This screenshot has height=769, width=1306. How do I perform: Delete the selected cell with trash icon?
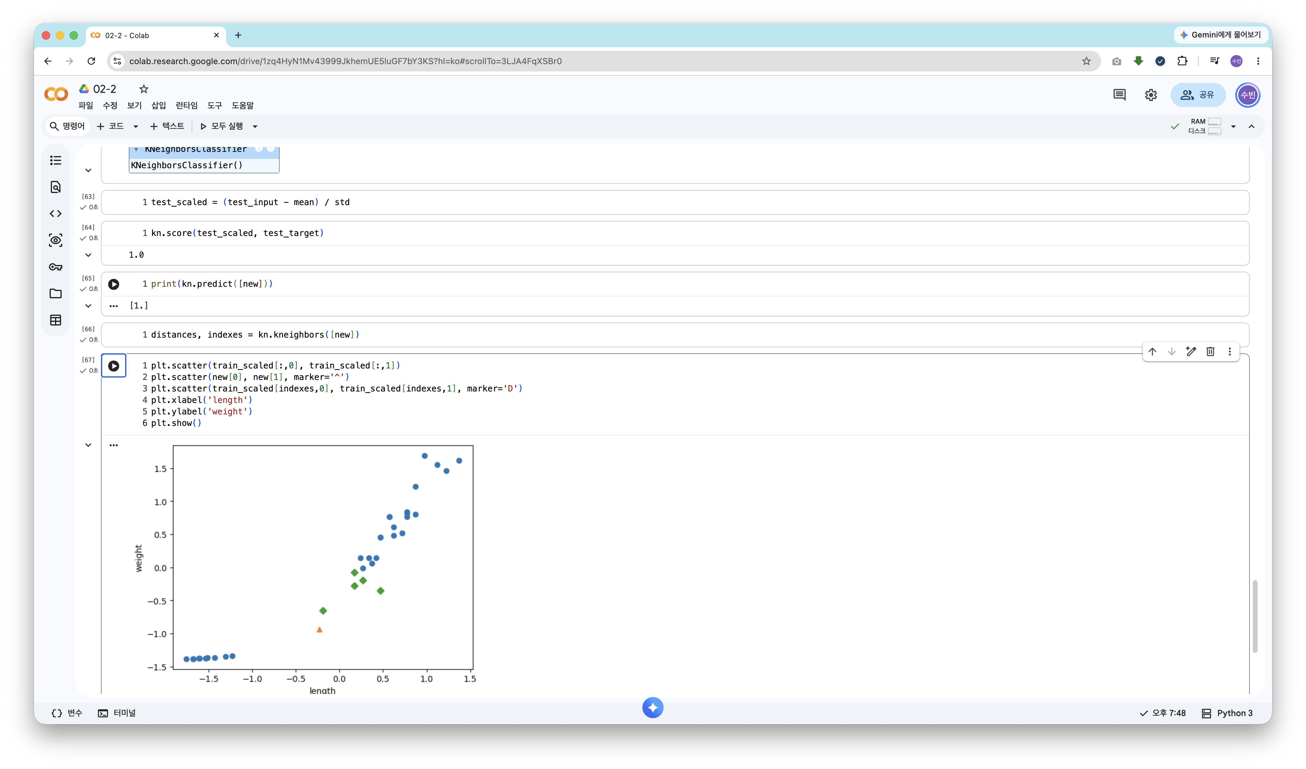(1210, 352)
